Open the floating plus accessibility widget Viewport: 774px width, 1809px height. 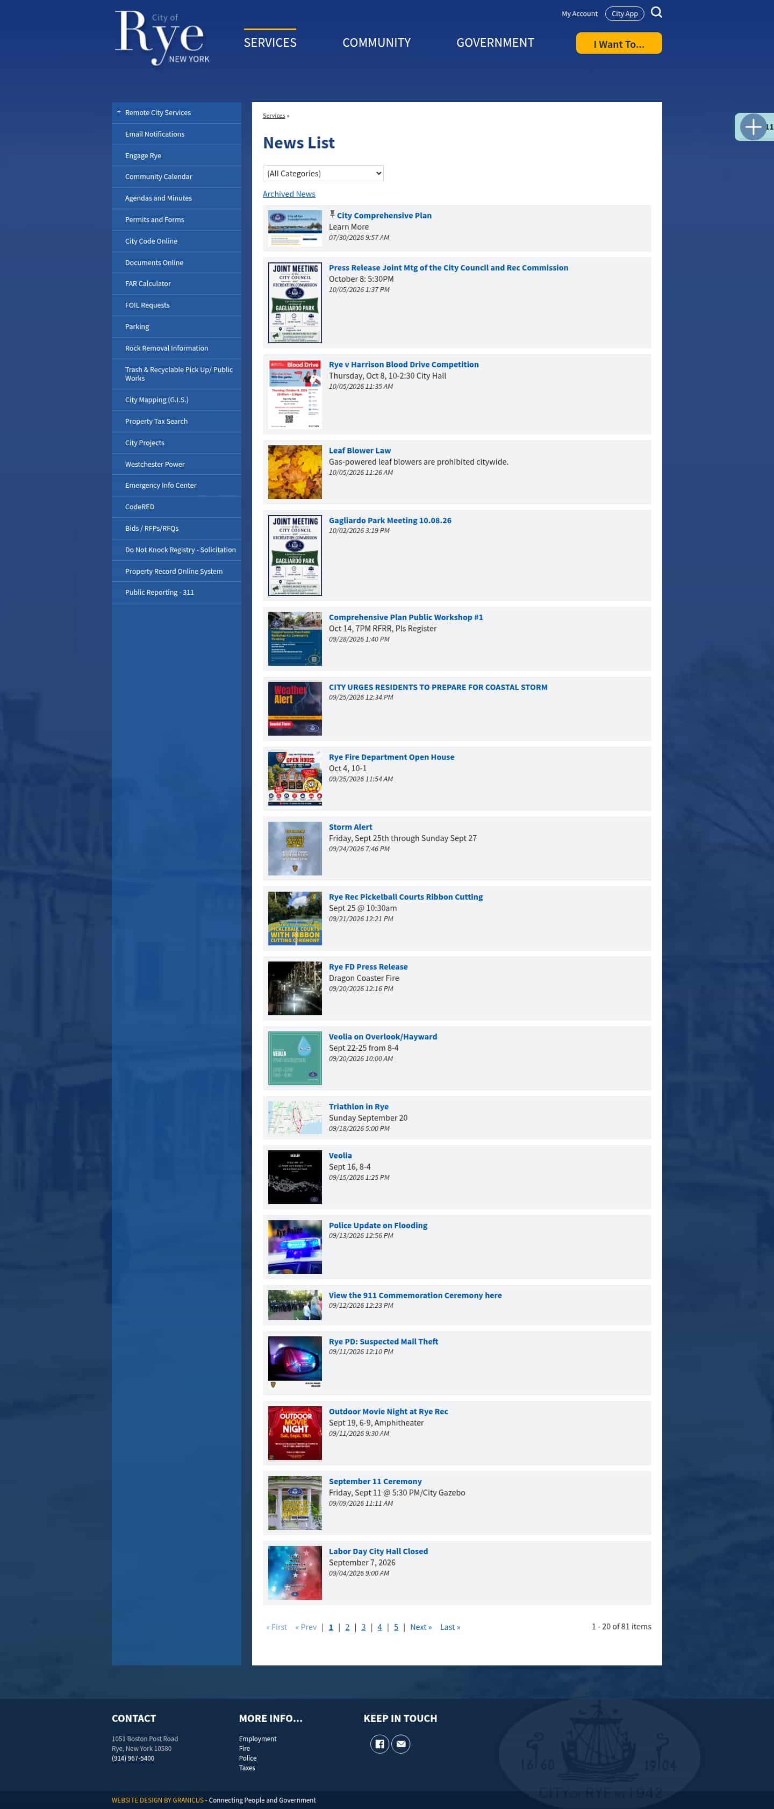pos(753,127)
